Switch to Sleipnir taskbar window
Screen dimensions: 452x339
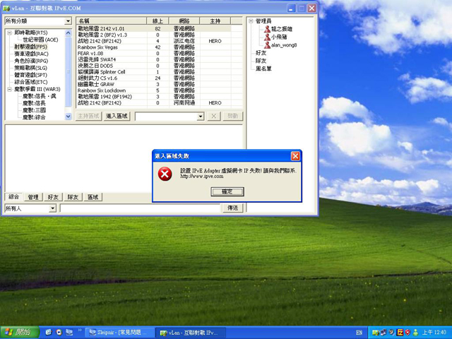pyautogui.click(x=121, y=333)
